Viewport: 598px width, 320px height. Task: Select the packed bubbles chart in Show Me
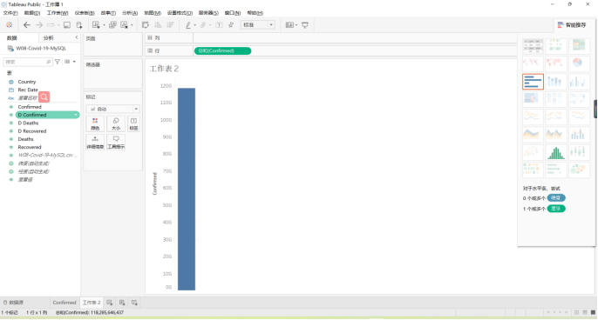[578, 170]
